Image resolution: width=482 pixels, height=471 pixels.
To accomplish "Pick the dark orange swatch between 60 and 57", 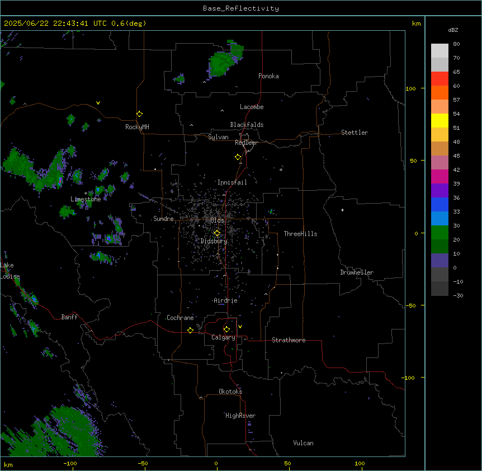I will [x=440, y=92].
